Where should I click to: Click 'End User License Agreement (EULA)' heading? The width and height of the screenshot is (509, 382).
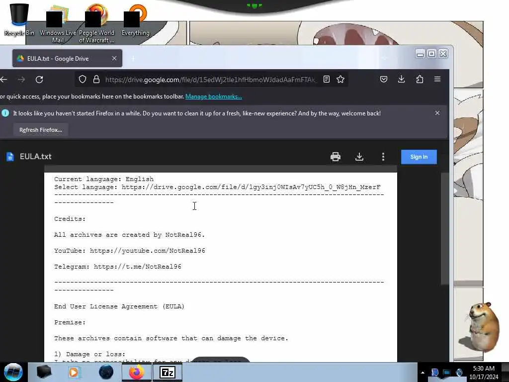point(119,306)
